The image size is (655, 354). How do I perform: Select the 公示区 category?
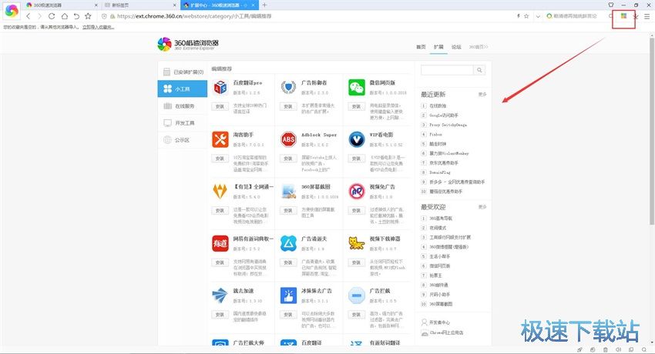[x=183, y=140]
